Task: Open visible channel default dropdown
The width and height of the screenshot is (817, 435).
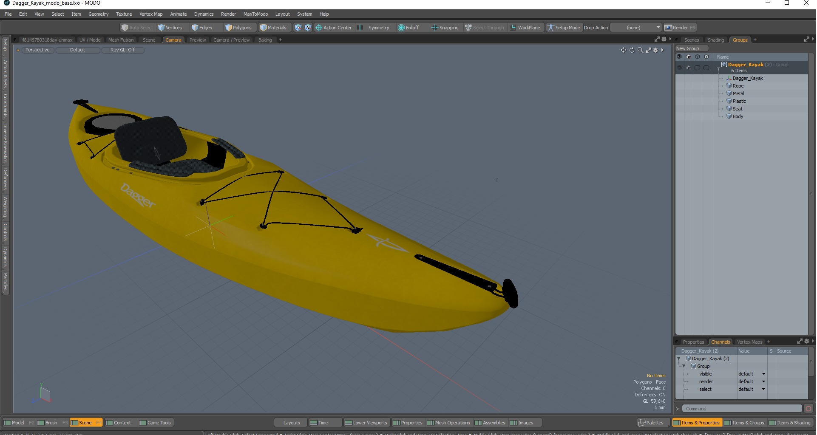Action: (752, 374)
